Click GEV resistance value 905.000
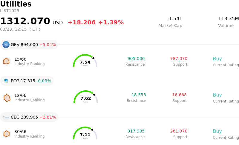239x145 pixels. click(136, 59)
